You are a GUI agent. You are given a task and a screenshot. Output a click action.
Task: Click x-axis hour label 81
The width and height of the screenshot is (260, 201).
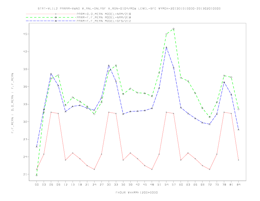coord(231,185)
